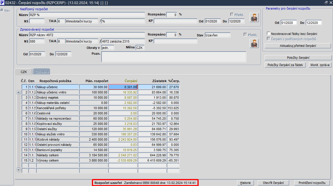The width and height of the screenshot is (333, 186).
Task: Click person icon in Zpracovávaný rozpočet section
Action: (254, 44)
